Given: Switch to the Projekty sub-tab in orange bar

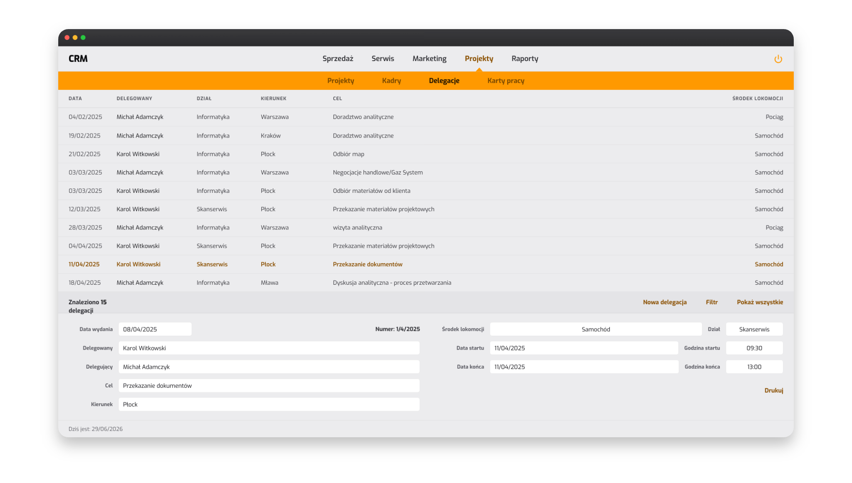Looking at the screenshot, I should coord(341,81).
